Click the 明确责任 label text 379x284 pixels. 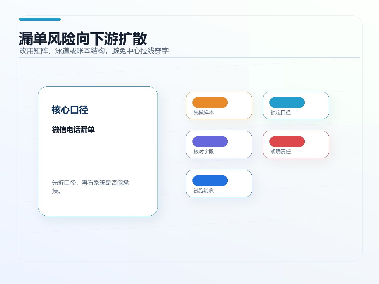(281, 151)
